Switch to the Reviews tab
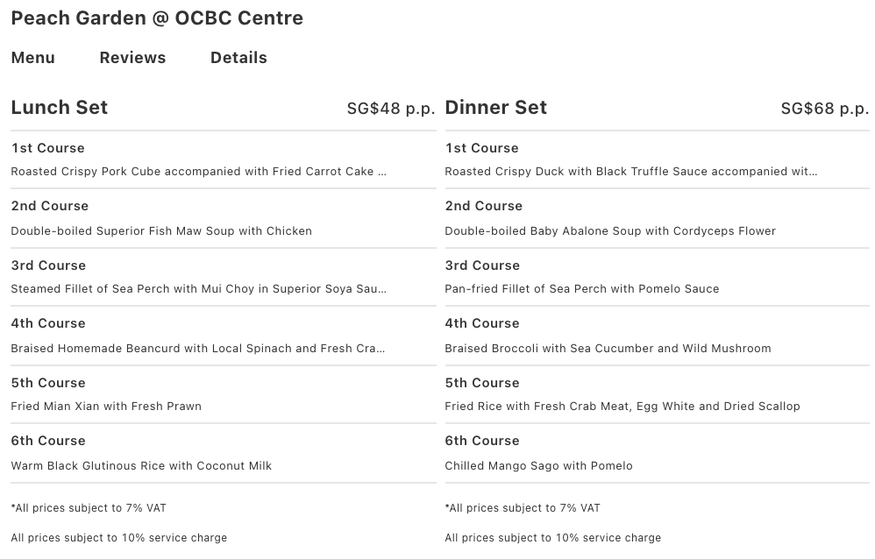875x559 pixels. pyautogui.click(x=132, y=58)
